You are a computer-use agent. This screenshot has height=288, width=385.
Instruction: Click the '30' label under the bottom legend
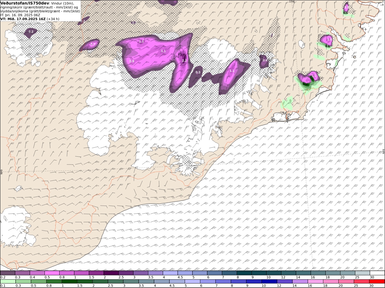click(372, 286)
